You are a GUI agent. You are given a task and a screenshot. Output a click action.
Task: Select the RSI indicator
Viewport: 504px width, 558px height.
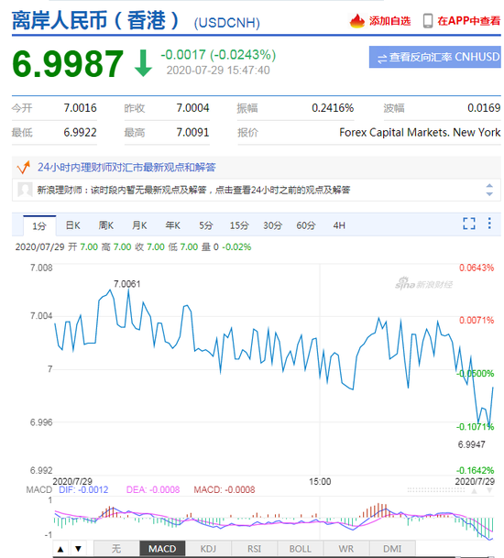click(x=254, y=549)
